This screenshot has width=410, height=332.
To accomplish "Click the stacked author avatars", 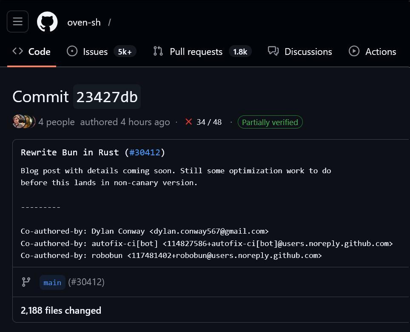I will pyautogui.click(x=24, y=121).
